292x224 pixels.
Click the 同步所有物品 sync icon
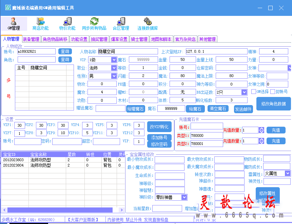94,24
